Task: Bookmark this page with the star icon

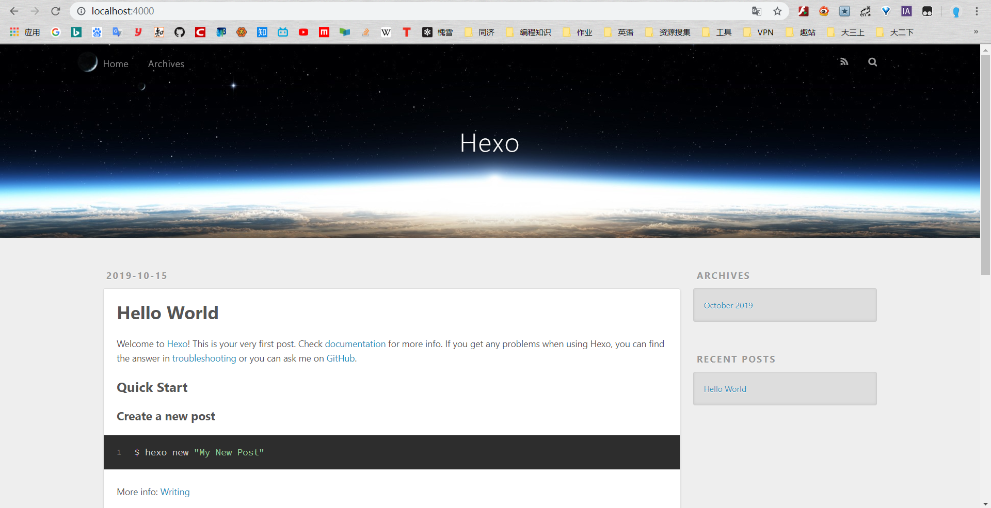Action: (x=777, y=11)
